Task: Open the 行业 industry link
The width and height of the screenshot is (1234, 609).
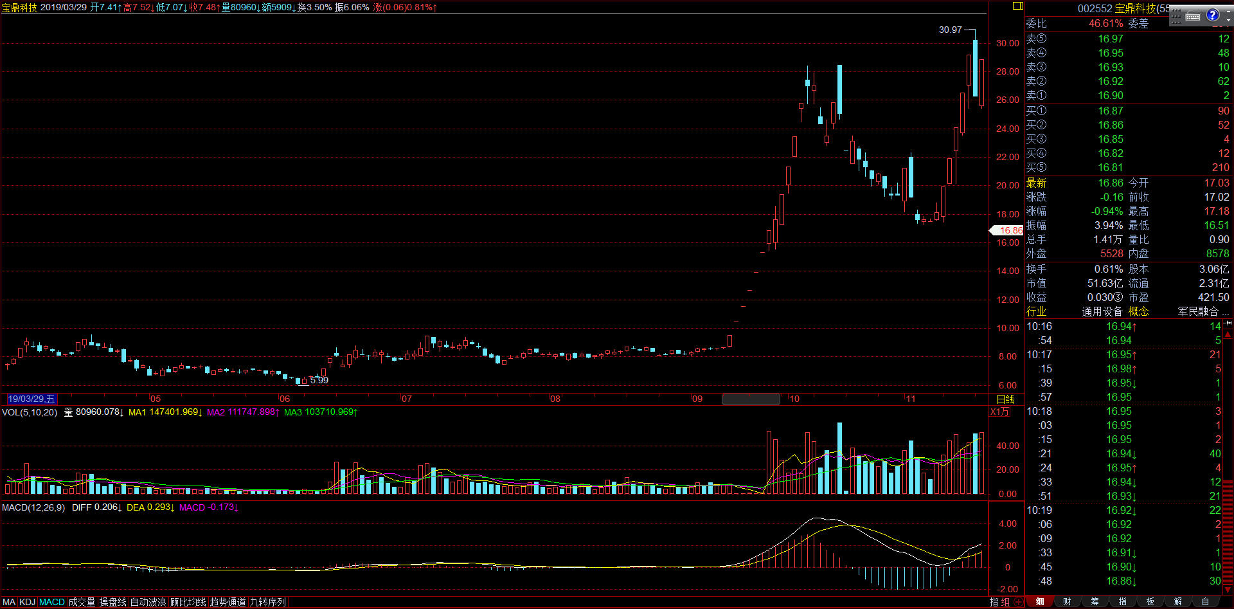Action: click(x=1036, y=311)
